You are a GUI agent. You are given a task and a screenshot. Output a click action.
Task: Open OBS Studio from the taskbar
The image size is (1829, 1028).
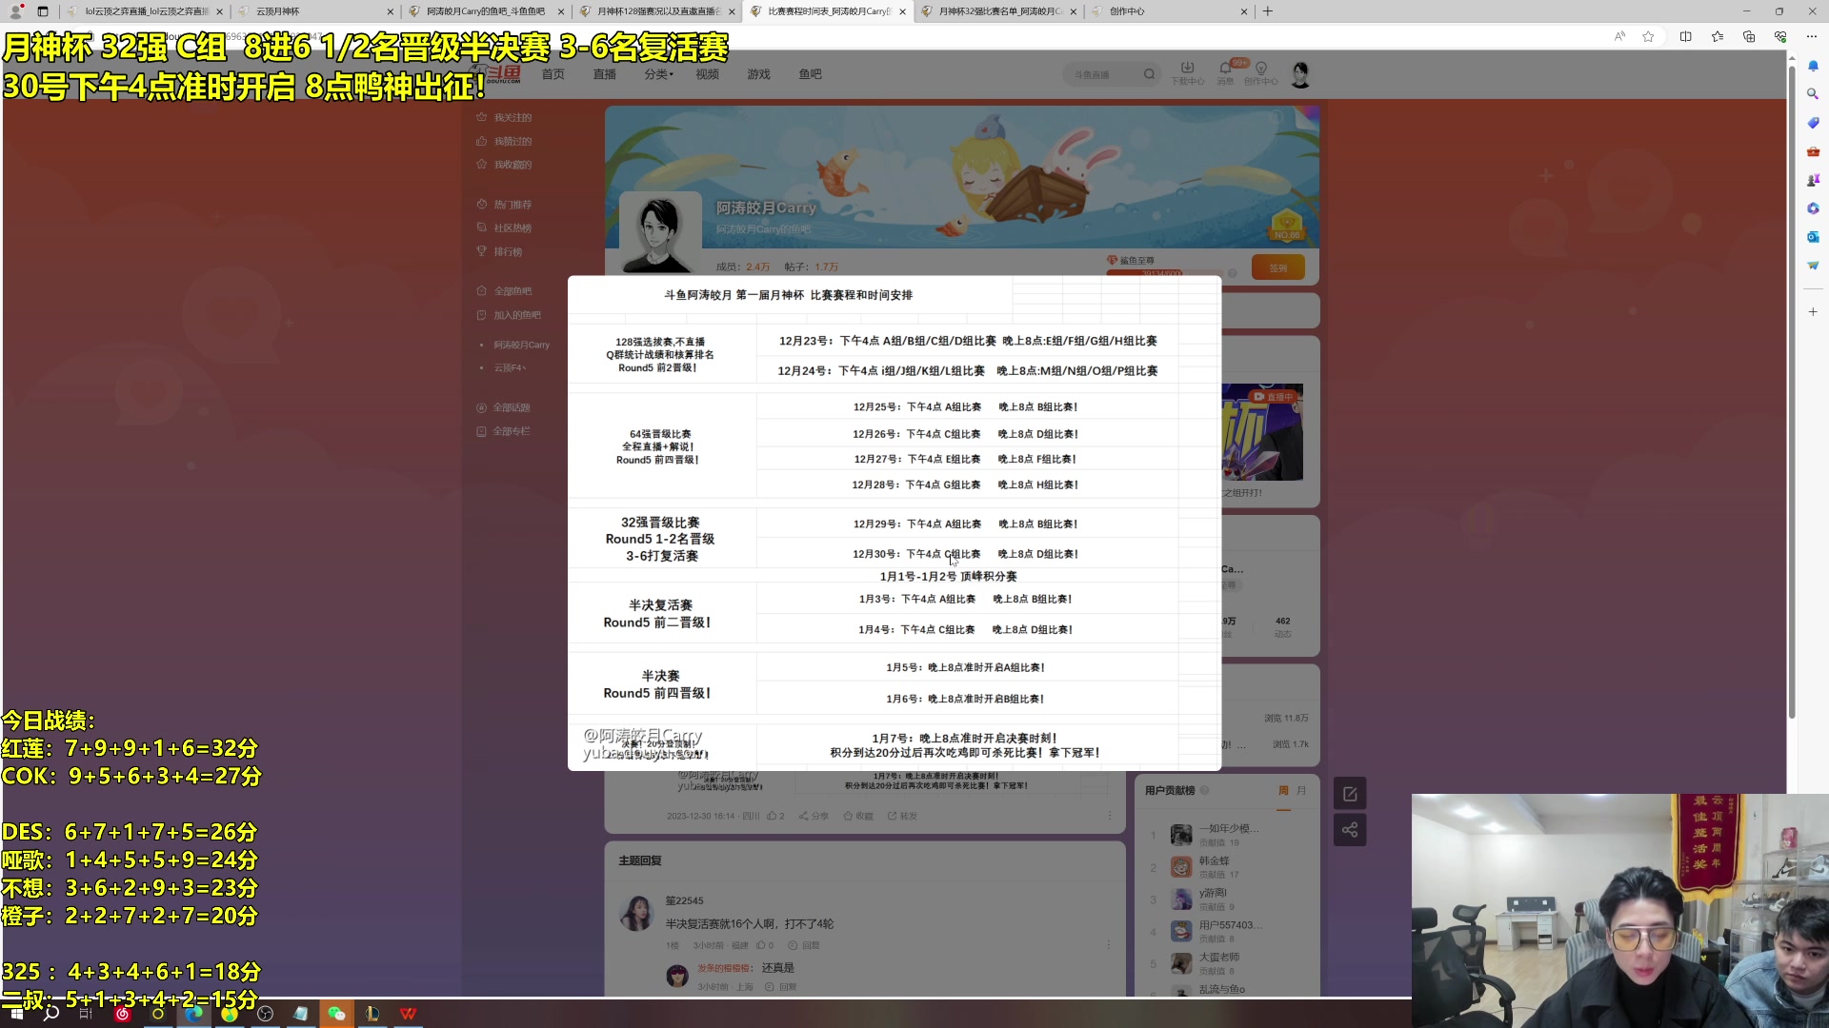pos(266,1014)
